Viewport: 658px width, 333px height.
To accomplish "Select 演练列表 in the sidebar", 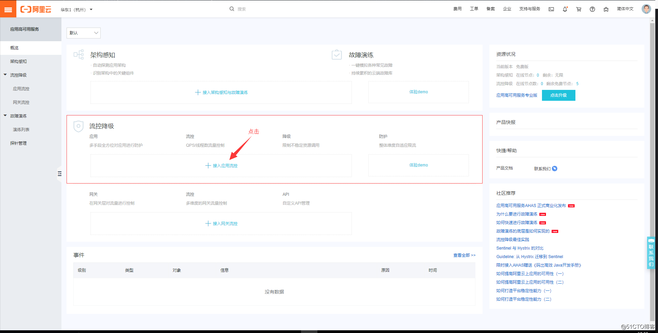I will (x=31, y=130).
